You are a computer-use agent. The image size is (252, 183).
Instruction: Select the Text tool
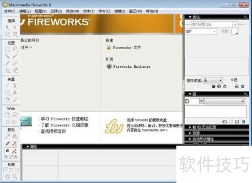click(x=15, y=93)
